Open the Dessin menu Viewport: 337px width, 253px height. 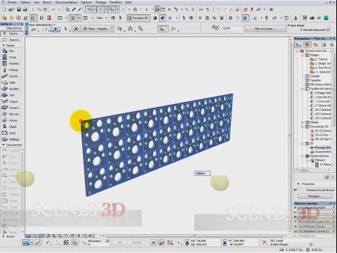(x=47, y=2)
